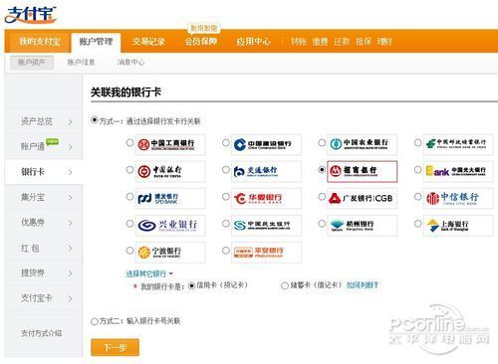Expand the 集分宝 sidebar arrow
The width and height of the screenshot is (498, 364).
pos(70,198)
